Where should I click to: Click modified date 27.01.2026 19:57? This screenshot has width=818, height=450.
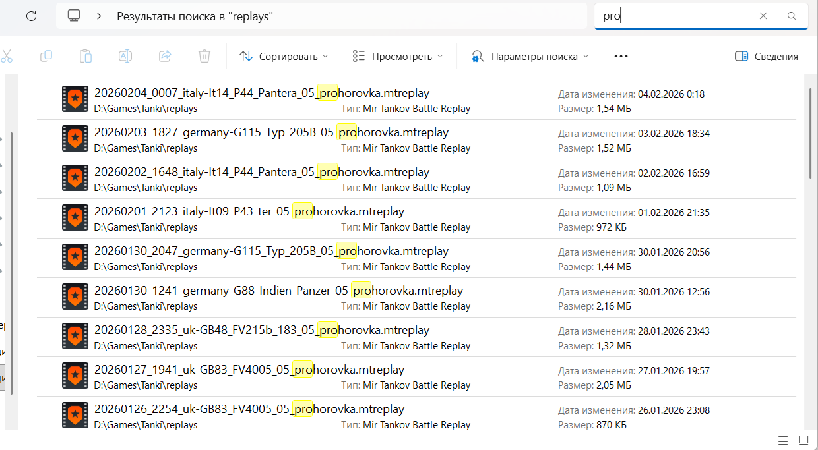(x=674, y=371)
